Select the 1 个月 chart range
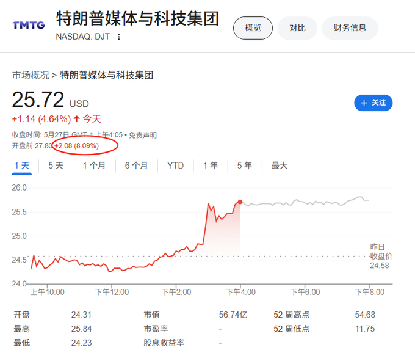 coord(94,166)
